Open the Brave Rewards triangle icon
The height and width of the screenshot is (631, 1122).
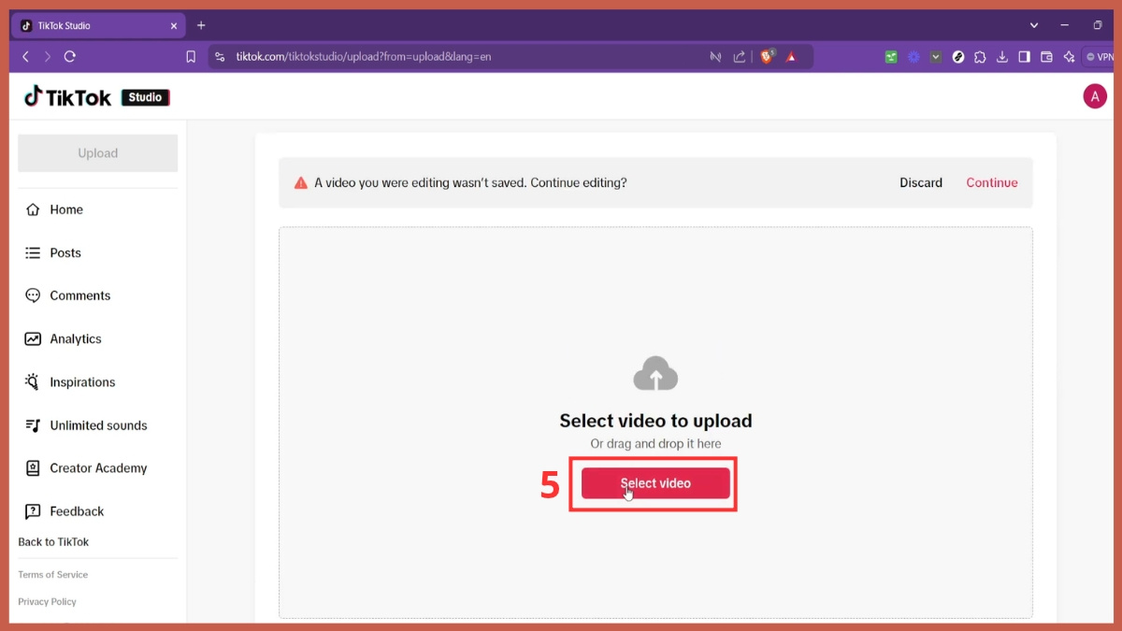(x=791, y=57)
